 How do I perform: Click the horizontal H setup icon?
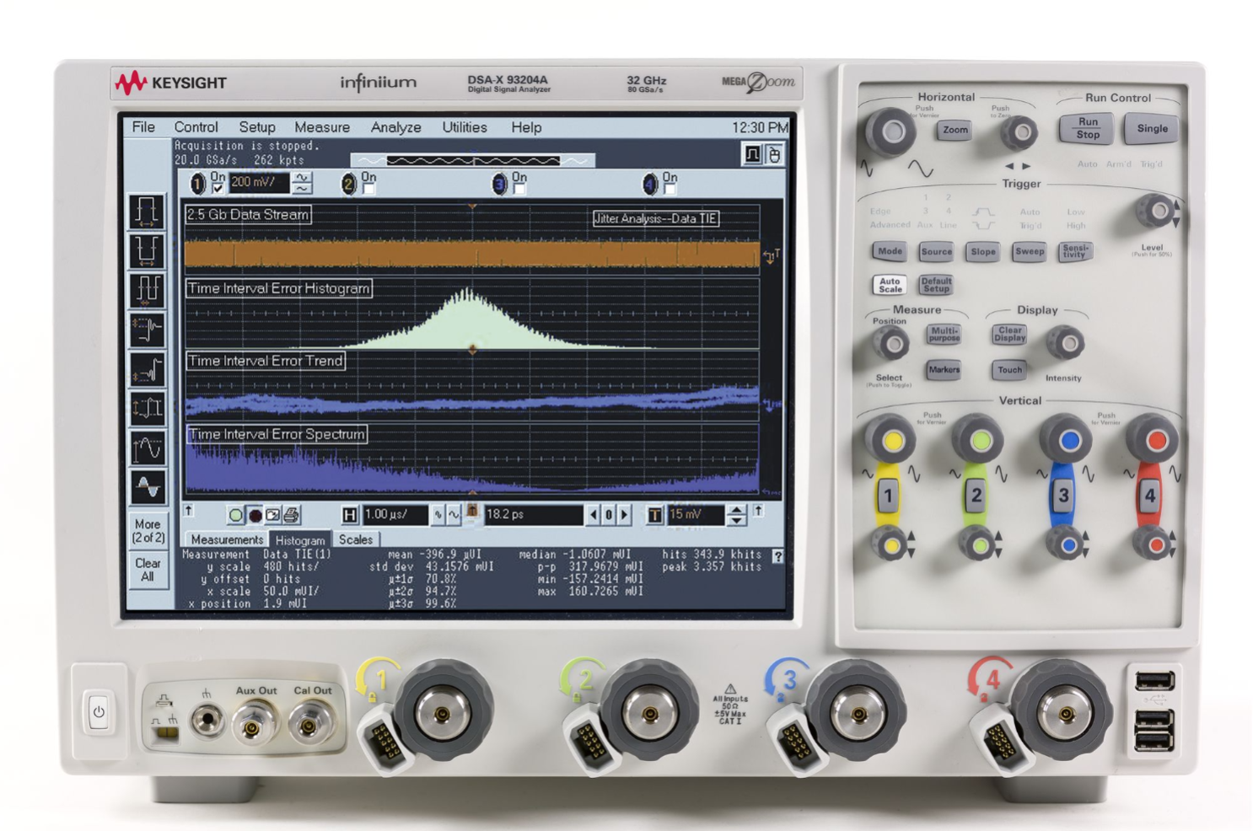pos(350,515)
